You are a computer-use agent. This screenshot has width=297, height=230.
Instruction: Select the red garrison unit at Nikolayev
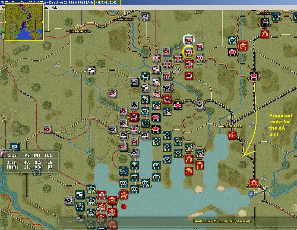coord(232,135)
